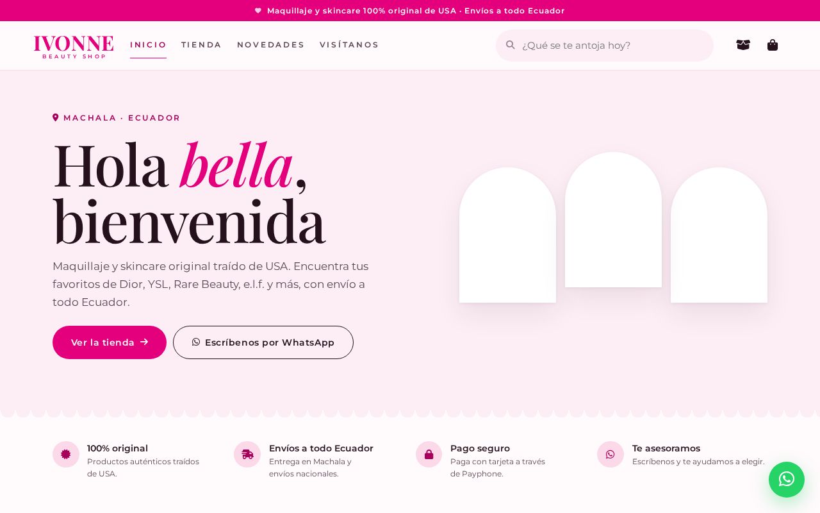Click the 'Te asesoramos' feature title
820x513 pixels.
tap(666, 448)
